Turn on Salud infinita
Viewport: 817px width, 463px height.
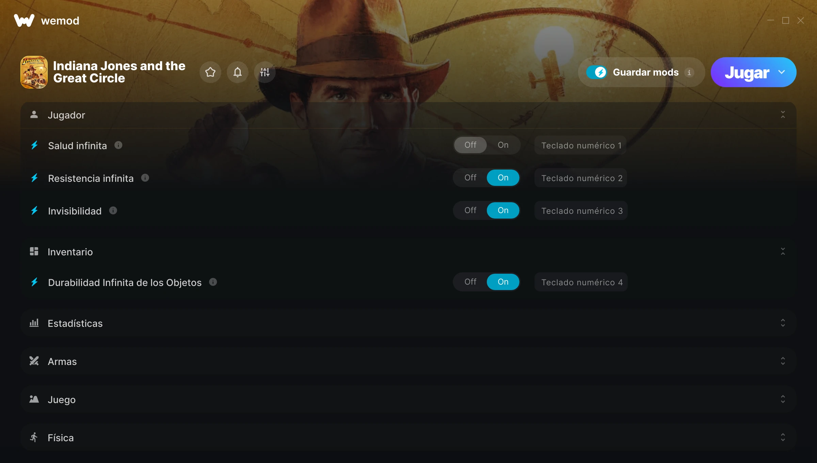point(503,145)
